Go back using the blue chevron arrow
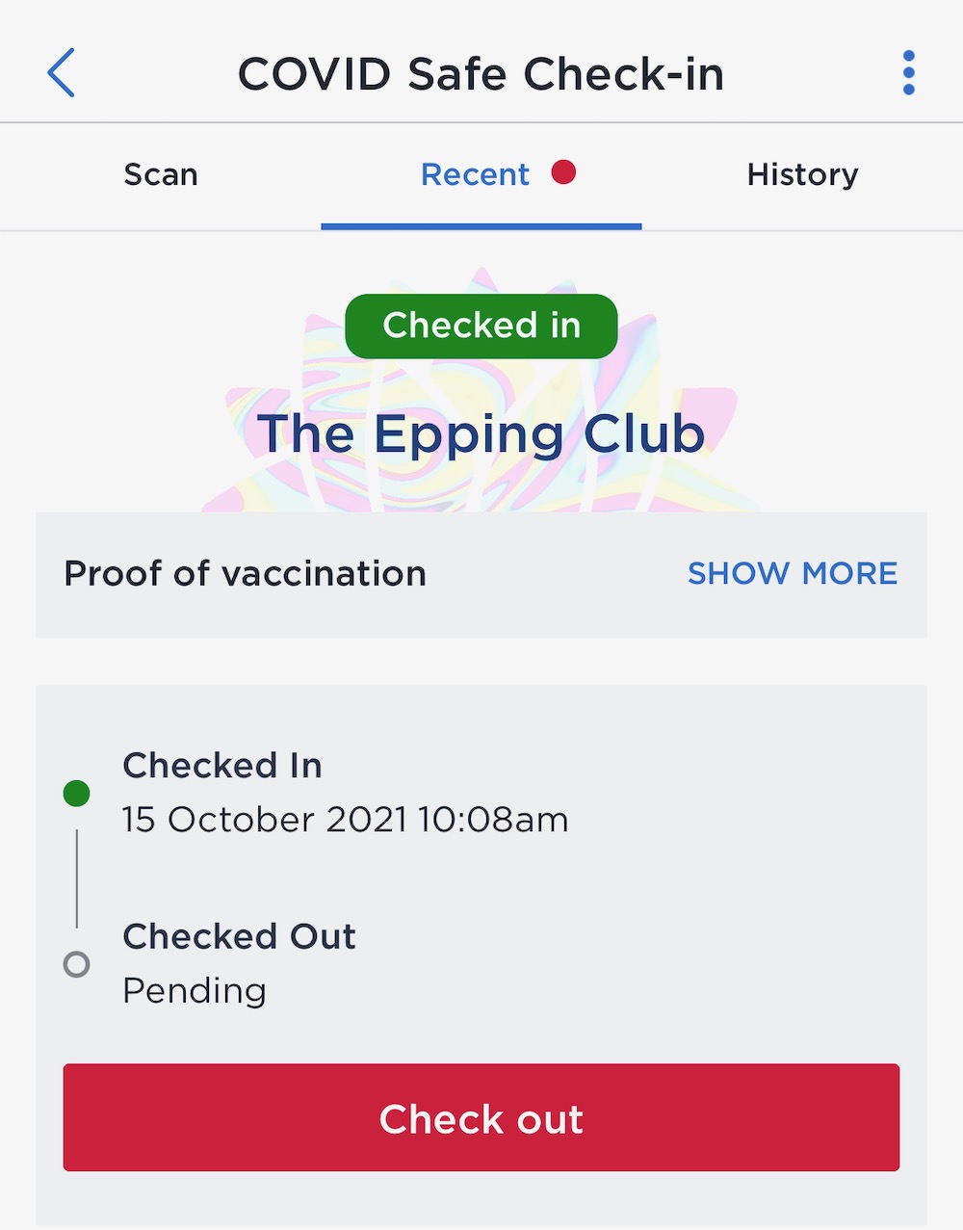 pyautogui.click(x=61, y=73)
